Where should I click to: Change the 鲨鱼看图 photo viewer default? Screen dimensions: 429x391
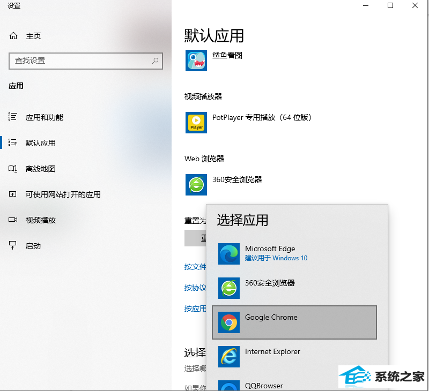227,56
